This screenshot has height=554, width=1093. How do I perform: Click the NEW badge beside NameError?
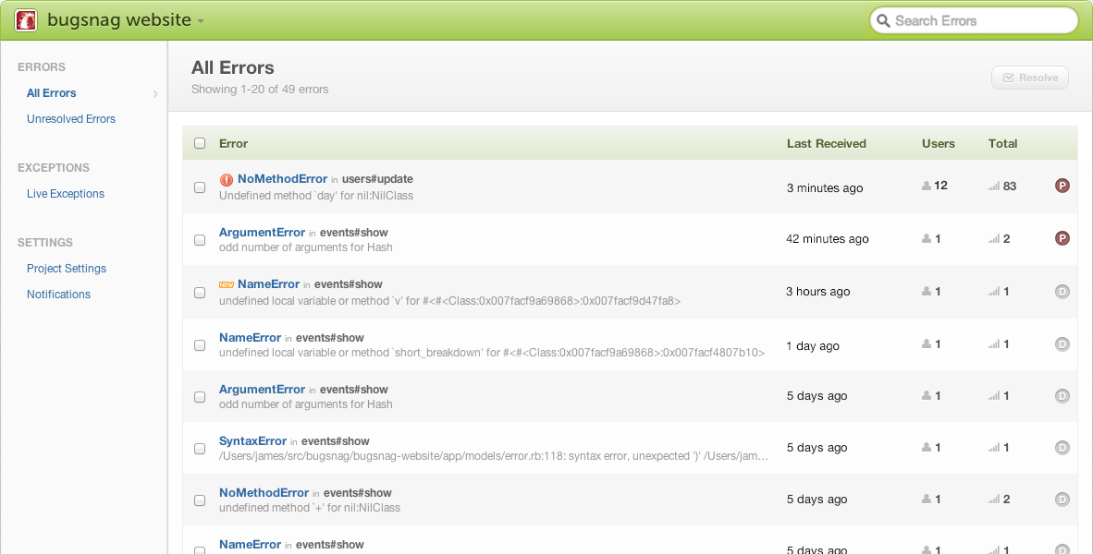227,284
